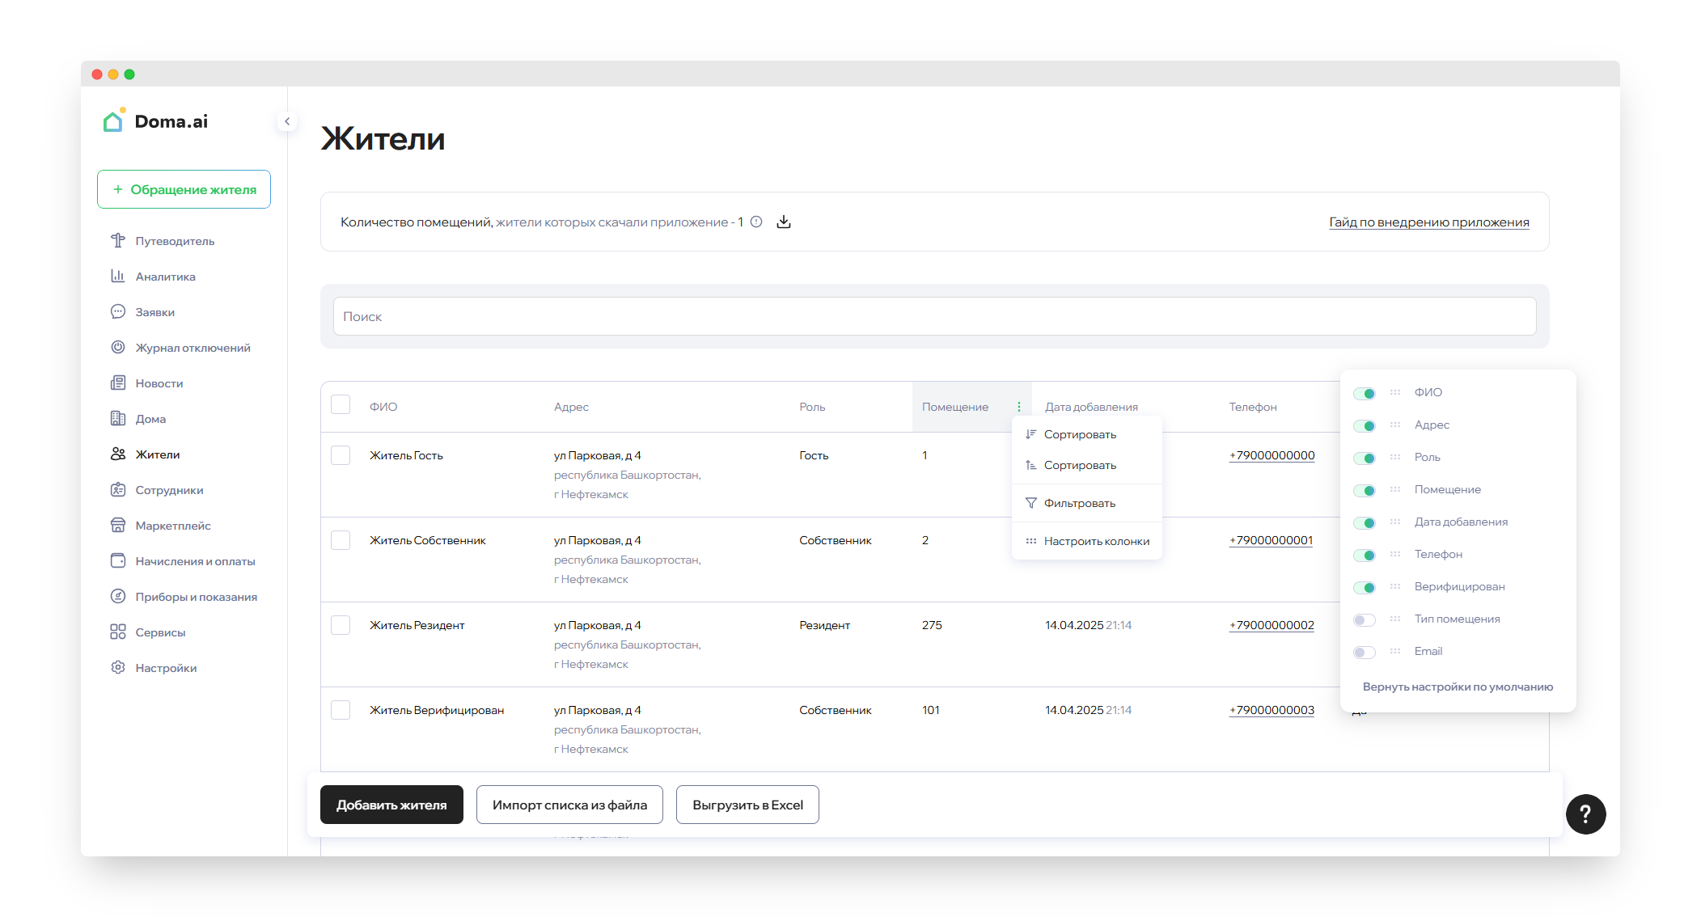Collapse the sidebar with the chevron arrow
Image resolution: width=1701 pixels, height=917 pixels.
click(287, 121)
